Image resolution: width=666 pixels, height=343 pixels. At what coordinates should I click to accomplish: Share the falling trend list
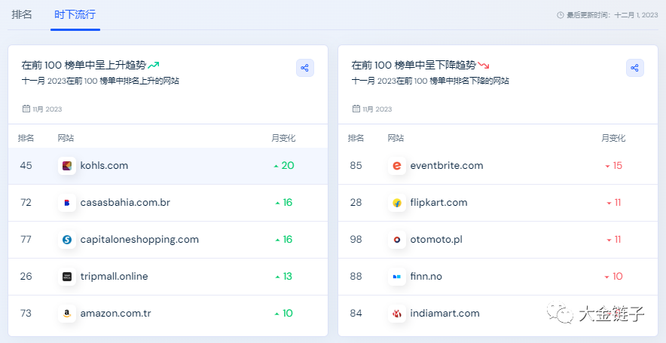coord(635,68)
